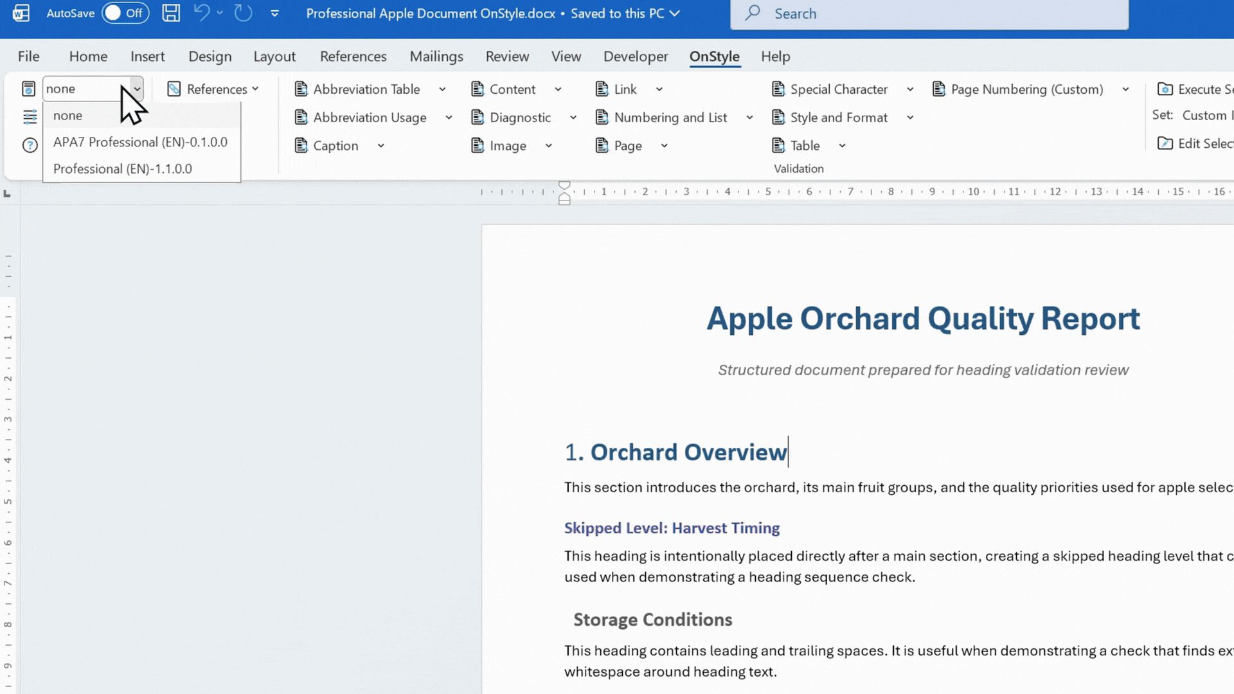Select 'none' in the style list
The height and width of the screenshot is (694, 1234).
pos(141,116)
